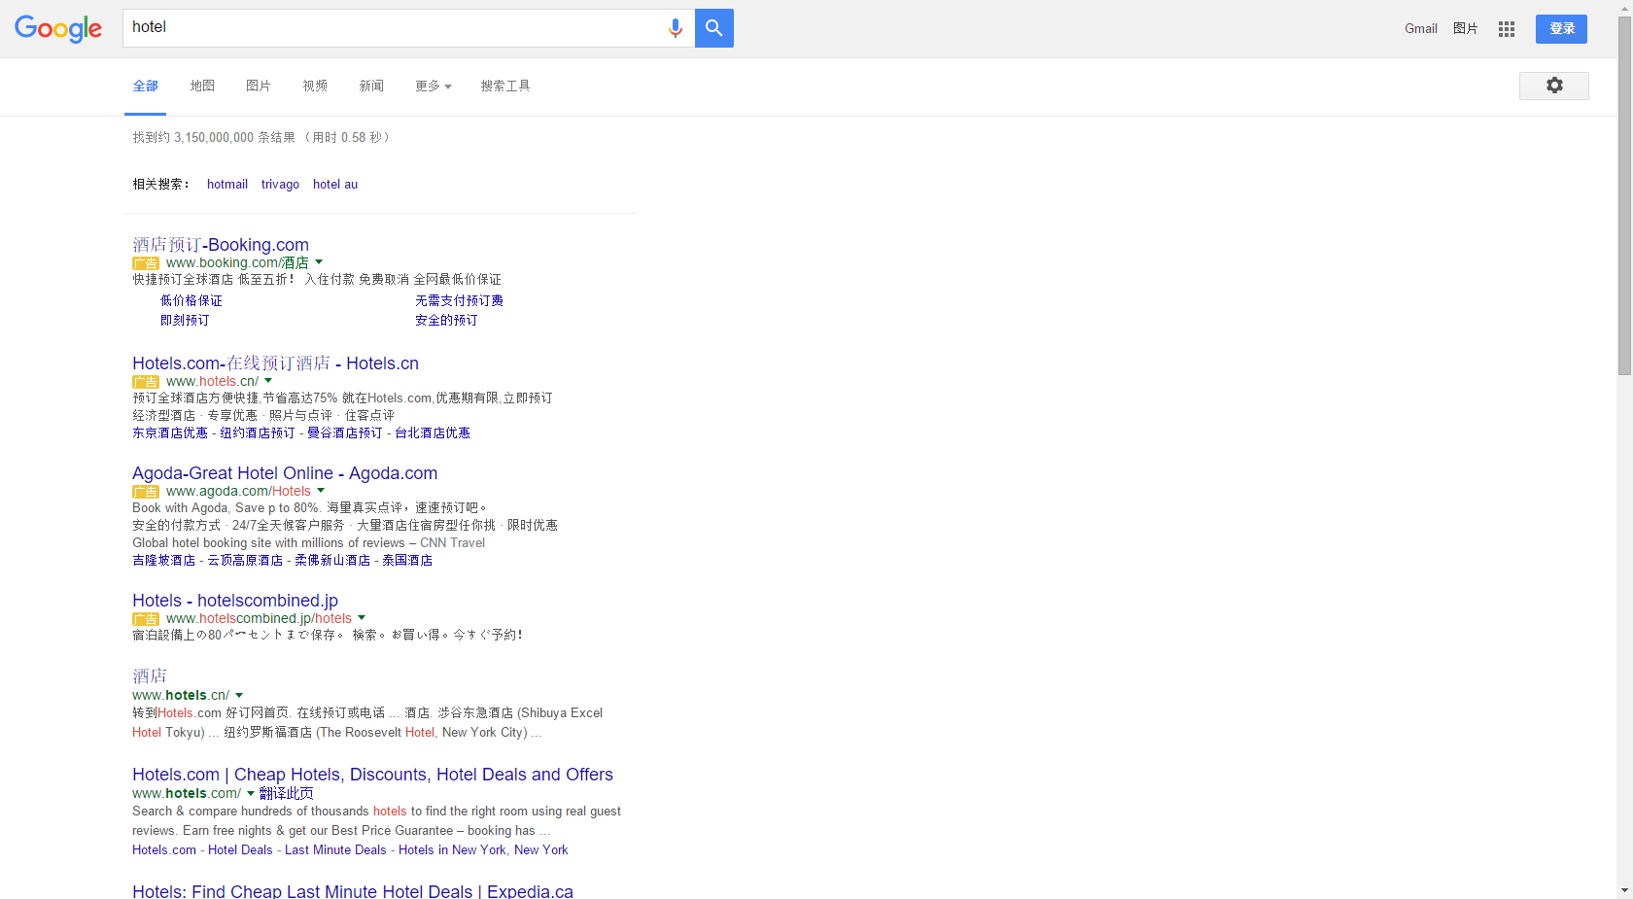The width and height of the screenshot is (1633, 899).
Task: Expand dropdown arrow next to www.hotels.cn ad URL
Action: 268,381
